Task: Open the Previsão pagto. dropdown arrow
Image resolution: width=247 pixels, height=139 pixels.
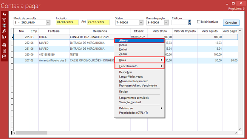Action: 166,23
